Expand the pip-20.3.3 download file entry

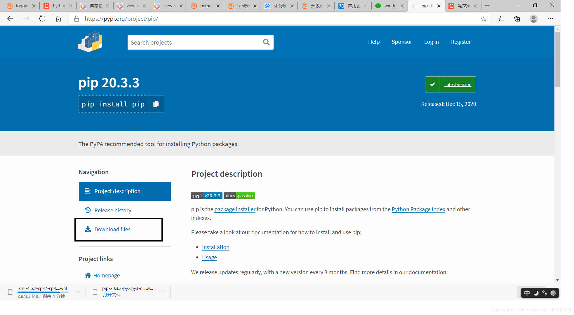coord(164,292)
